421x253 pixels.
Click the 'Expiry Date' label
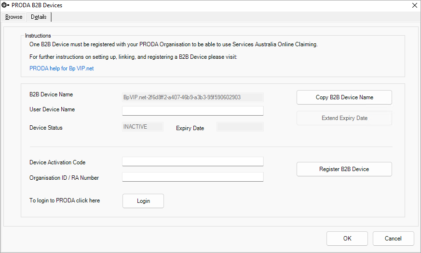tap(190, 128)
